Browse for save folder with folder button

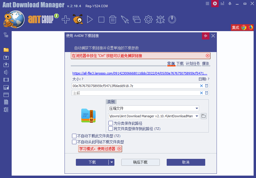(x=204, y=116)
